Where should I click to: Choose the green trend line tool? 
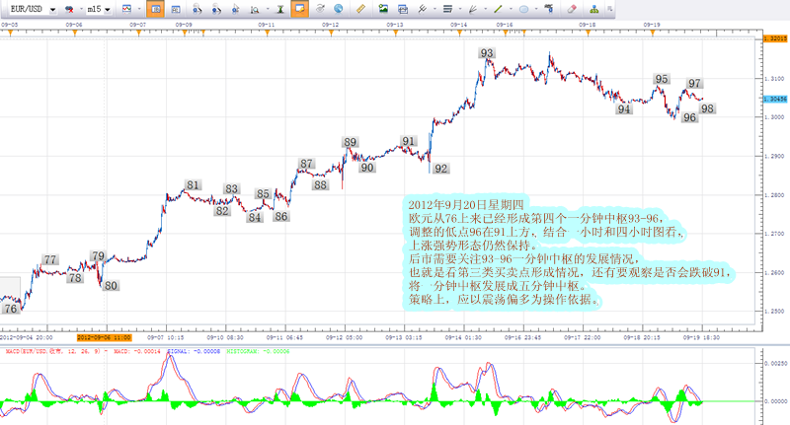(x=498, y=9)
